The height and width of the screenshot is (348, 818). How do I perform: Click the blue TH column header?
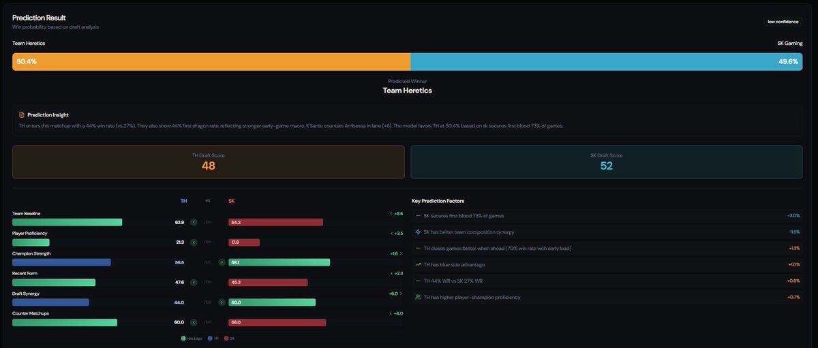tap(183, 202)
